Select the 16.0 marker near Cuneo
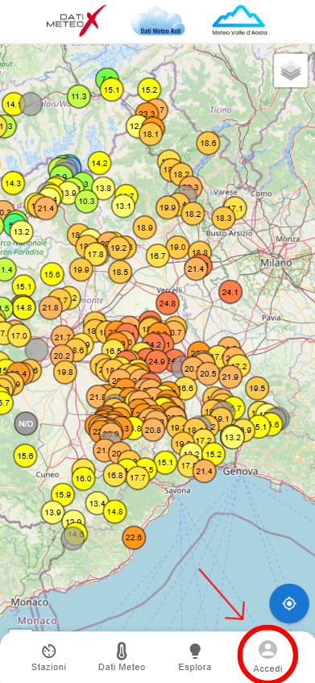 [x=84, y=478]
